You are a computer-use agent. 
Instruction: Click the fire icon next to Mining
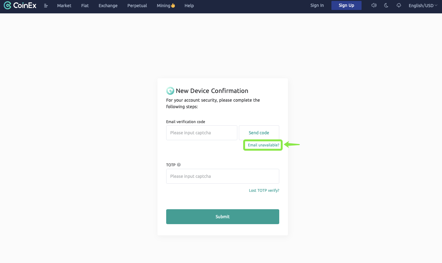173,5
